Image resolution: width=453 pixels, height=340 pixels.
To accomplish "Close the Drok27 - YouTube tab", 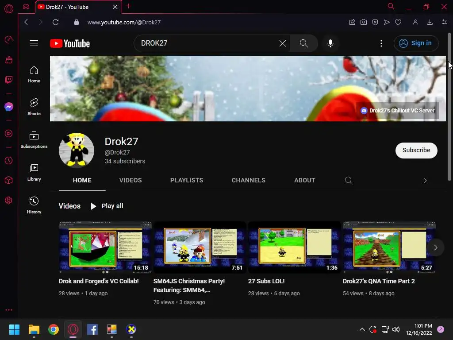I will 115,7.
